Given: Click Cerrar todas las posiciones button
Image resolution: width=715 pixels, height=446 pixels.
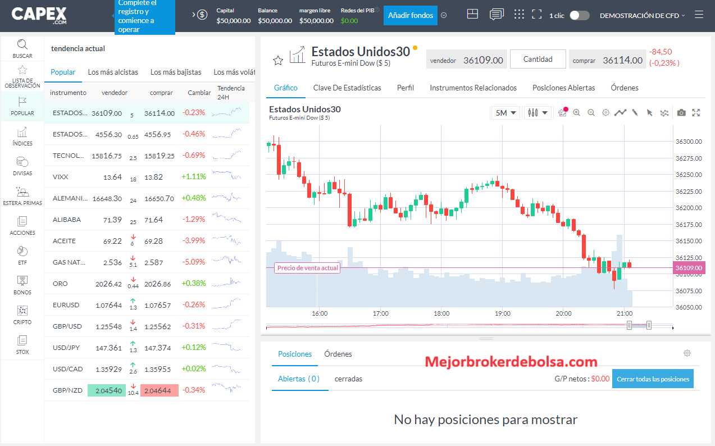Looking at the screenshot, I should (x=653, y=379).
